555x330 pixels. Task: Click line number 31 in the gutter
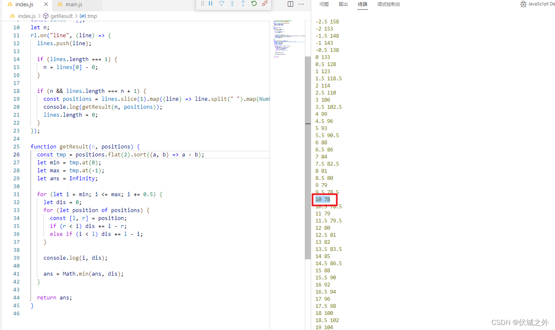coord(16,194)
